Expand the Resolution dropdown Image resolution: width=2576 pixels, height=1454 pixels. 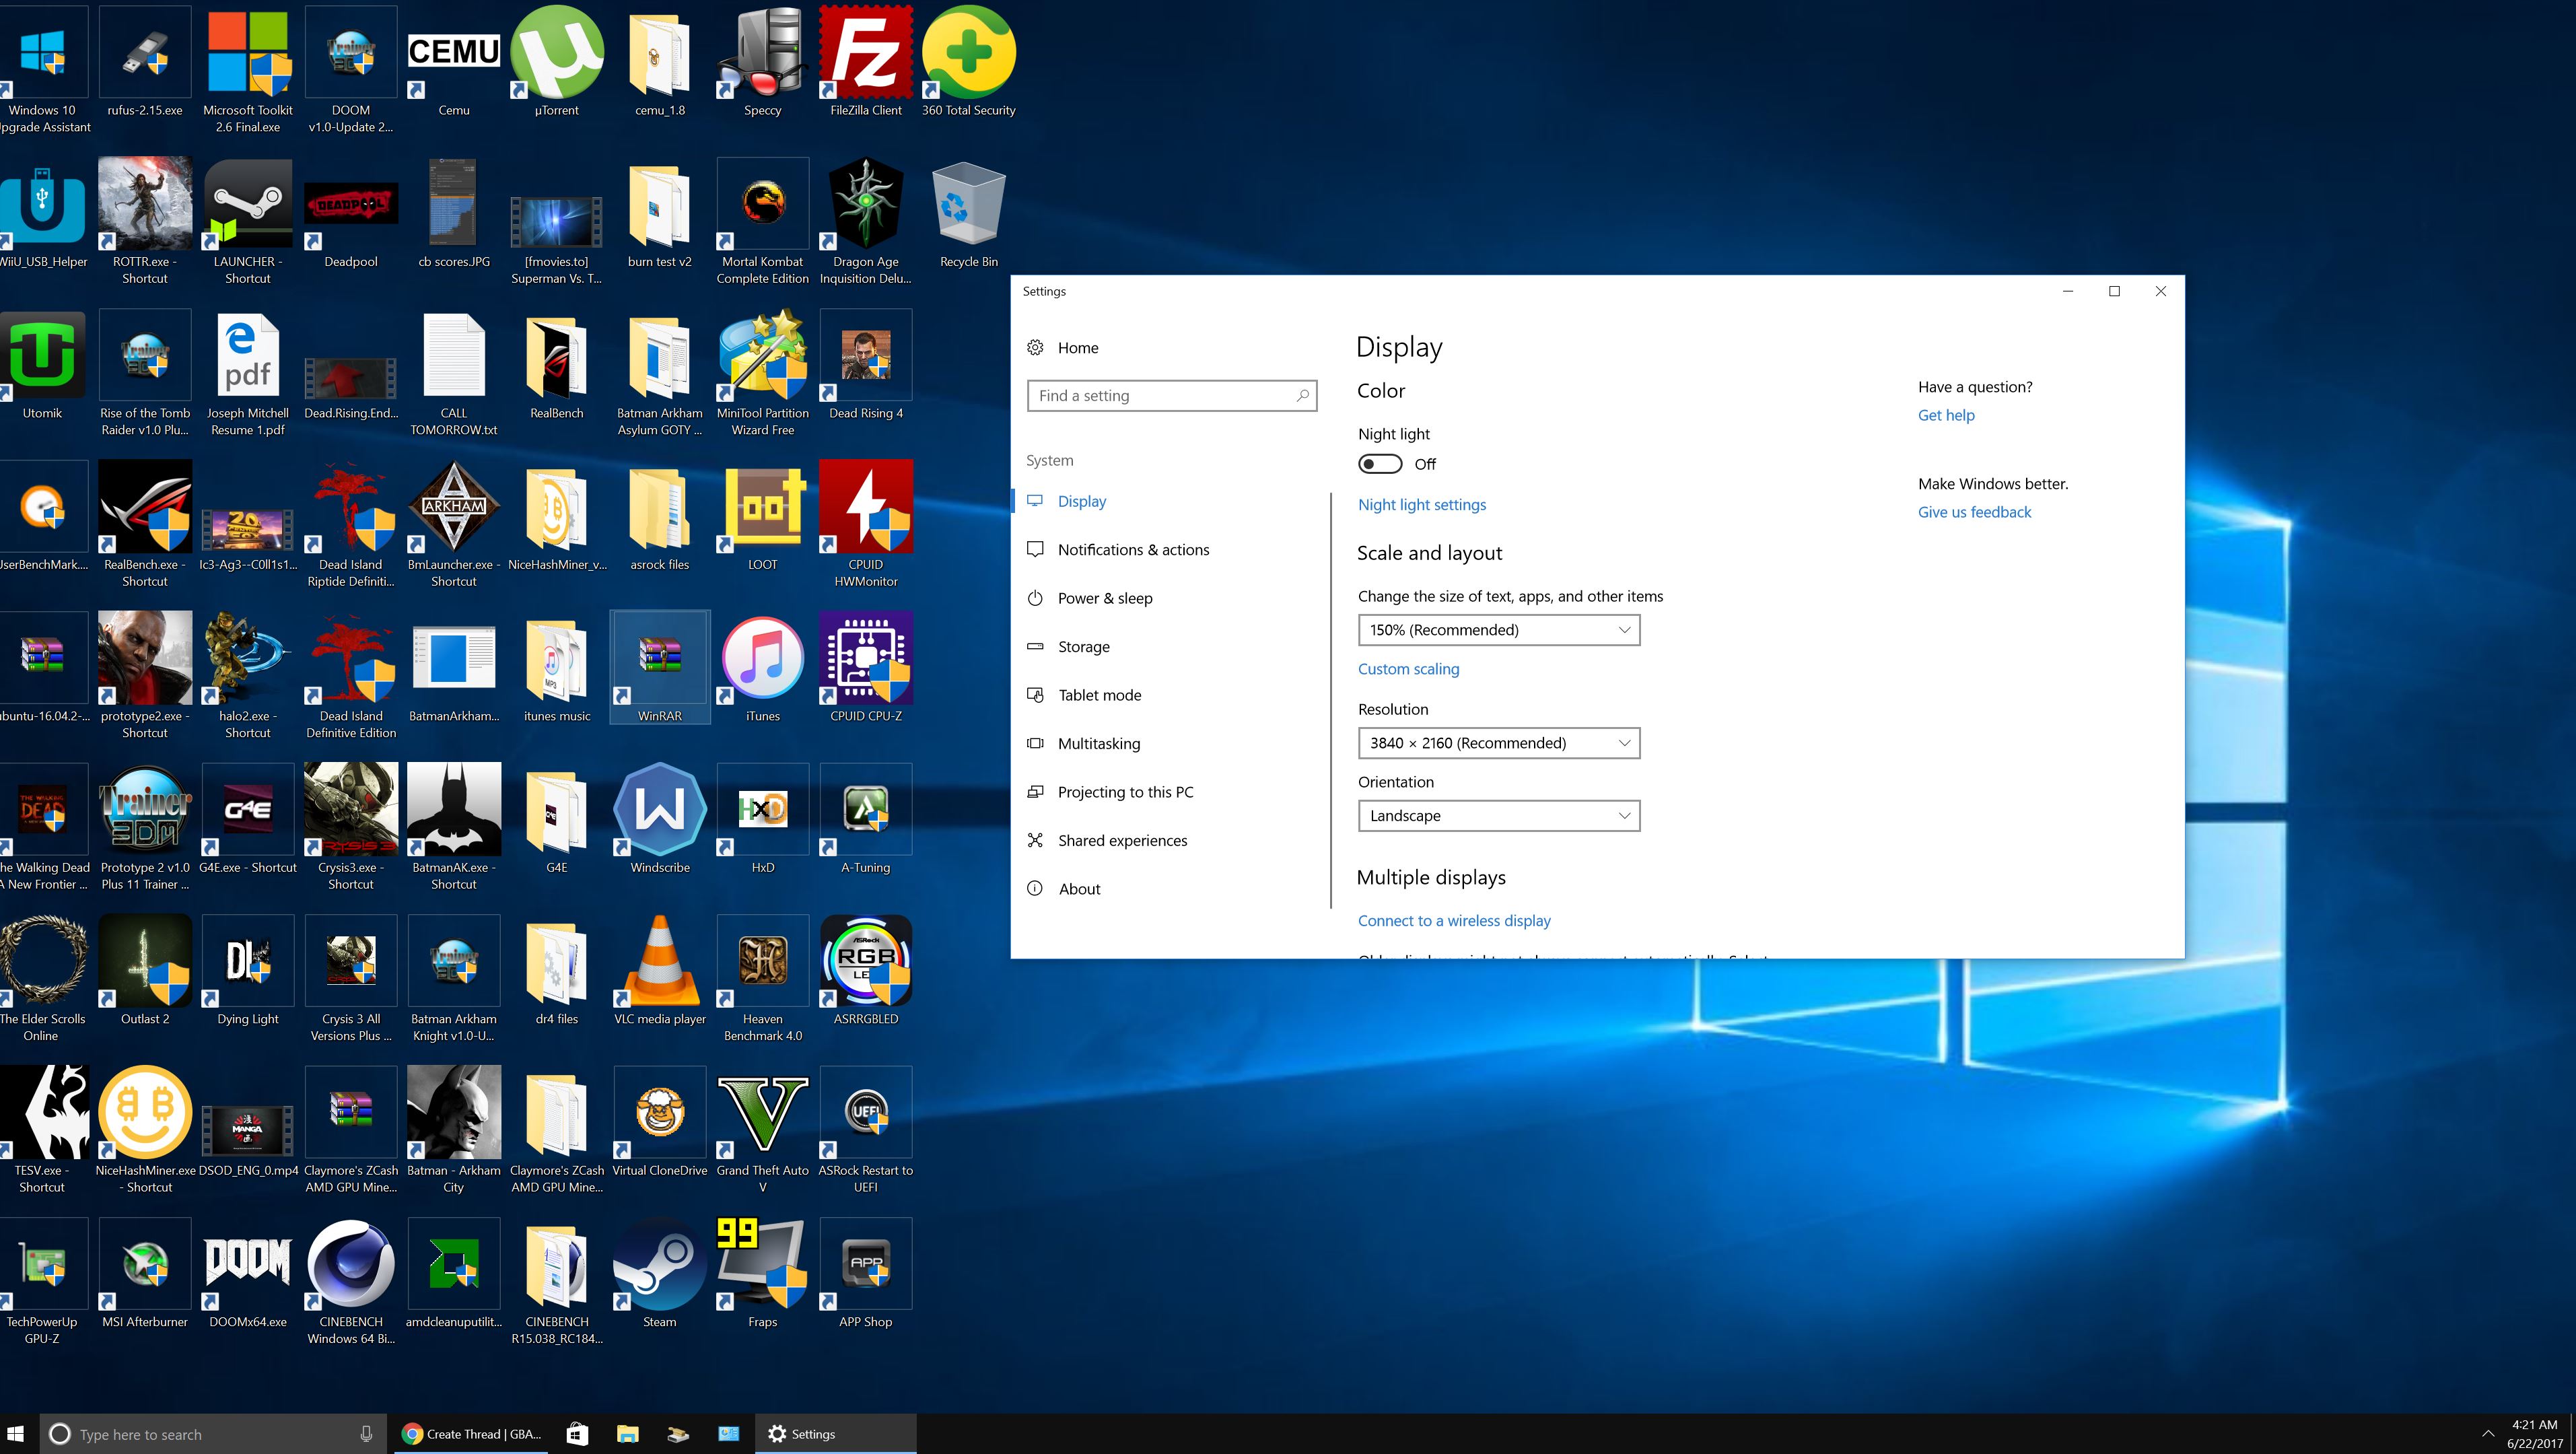[1498, 743]
